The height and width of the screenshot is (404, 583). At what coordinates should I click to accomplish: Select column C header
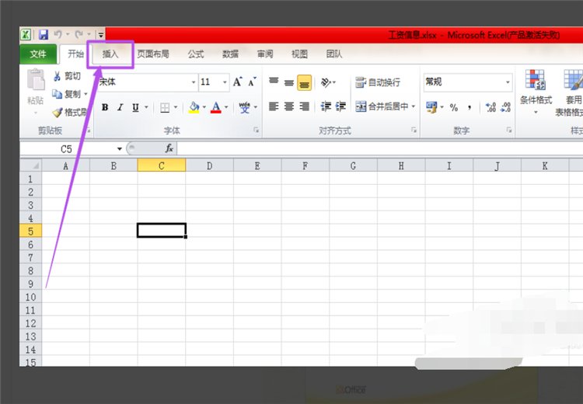coord(162,165)
